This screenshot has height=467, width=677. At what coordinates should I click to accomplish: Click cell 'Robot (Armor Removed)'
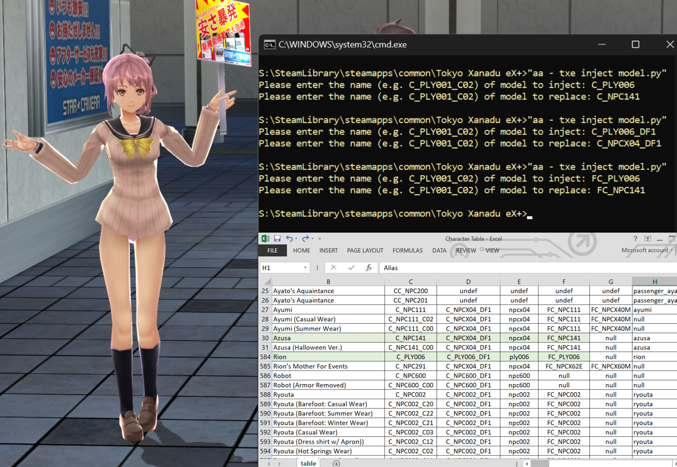coord(328,385)
